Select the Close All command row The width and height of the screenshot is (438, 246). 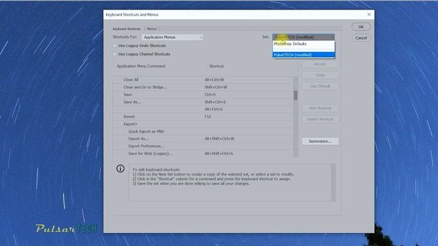click(203, 80)
